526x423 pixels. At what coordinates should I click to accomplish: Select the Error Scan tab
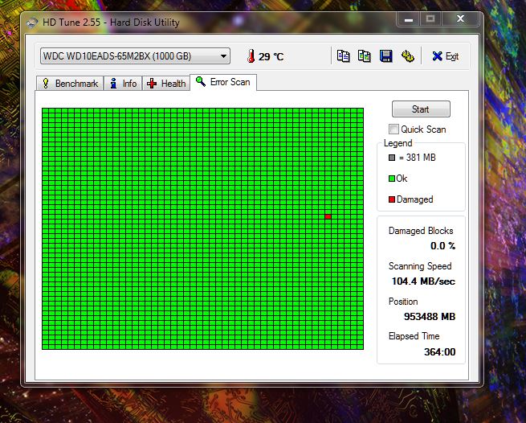[223, 82]
